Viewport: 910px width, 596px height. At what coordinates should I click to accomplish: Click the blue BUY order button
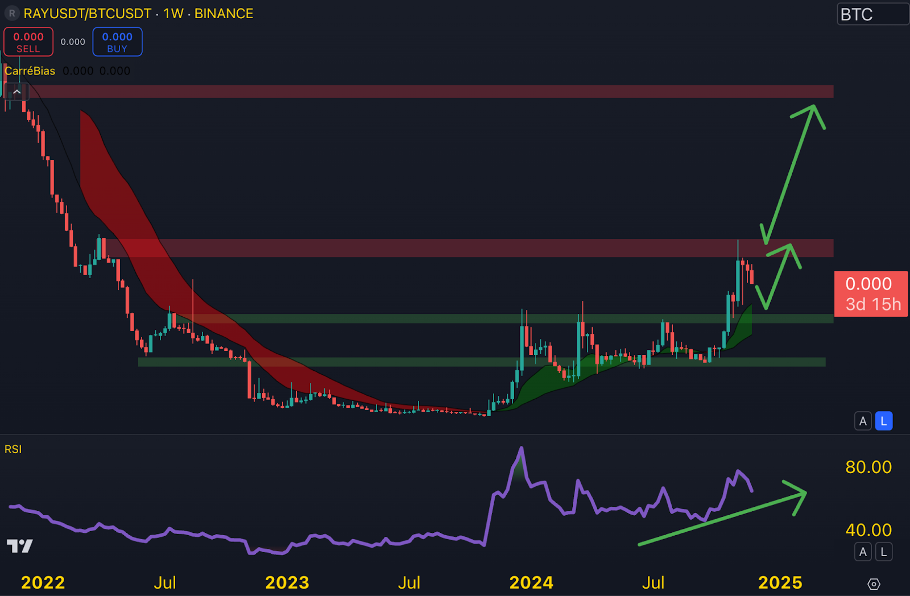[117, 42]
